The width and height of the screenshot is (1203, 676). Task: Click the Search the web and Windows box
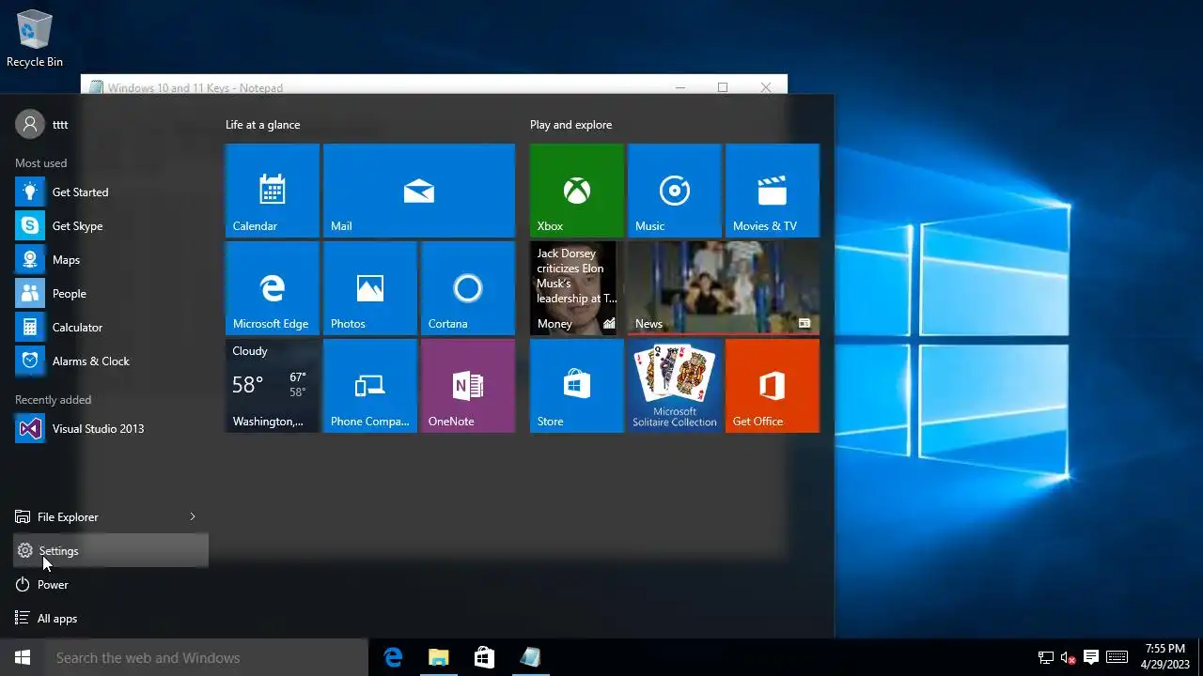[207, 657]
